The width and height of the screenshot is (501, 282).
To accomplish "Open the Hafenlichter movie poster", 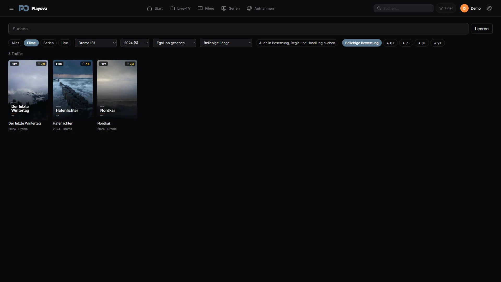I will tap(73, 90).
